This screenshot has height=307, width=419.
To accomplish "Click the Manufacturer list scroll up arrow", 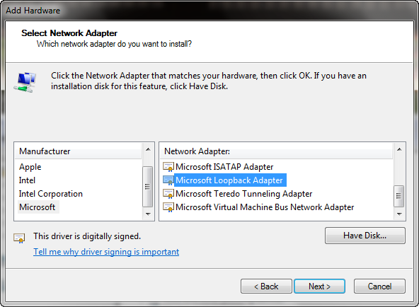I will [x=148, y=149].
